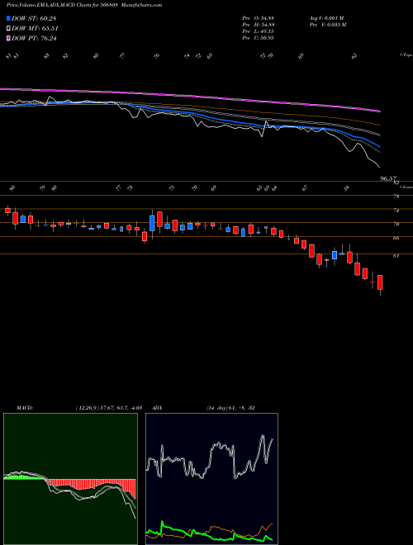This screenshot has width=413, height=545.
Task: Click the 'Pre O: 54.88' open value
Action: coord(258,18)
